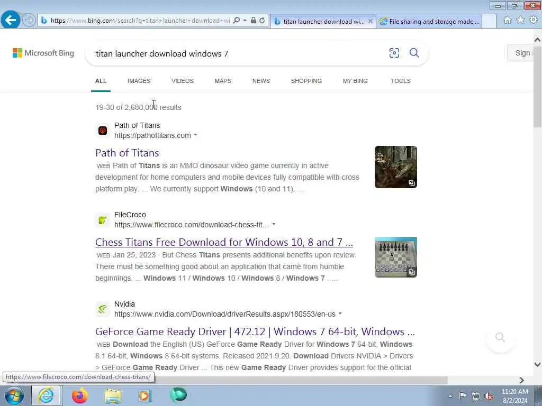Open the SHOPPING tab
542x406 pixels.
click(306, 81)
